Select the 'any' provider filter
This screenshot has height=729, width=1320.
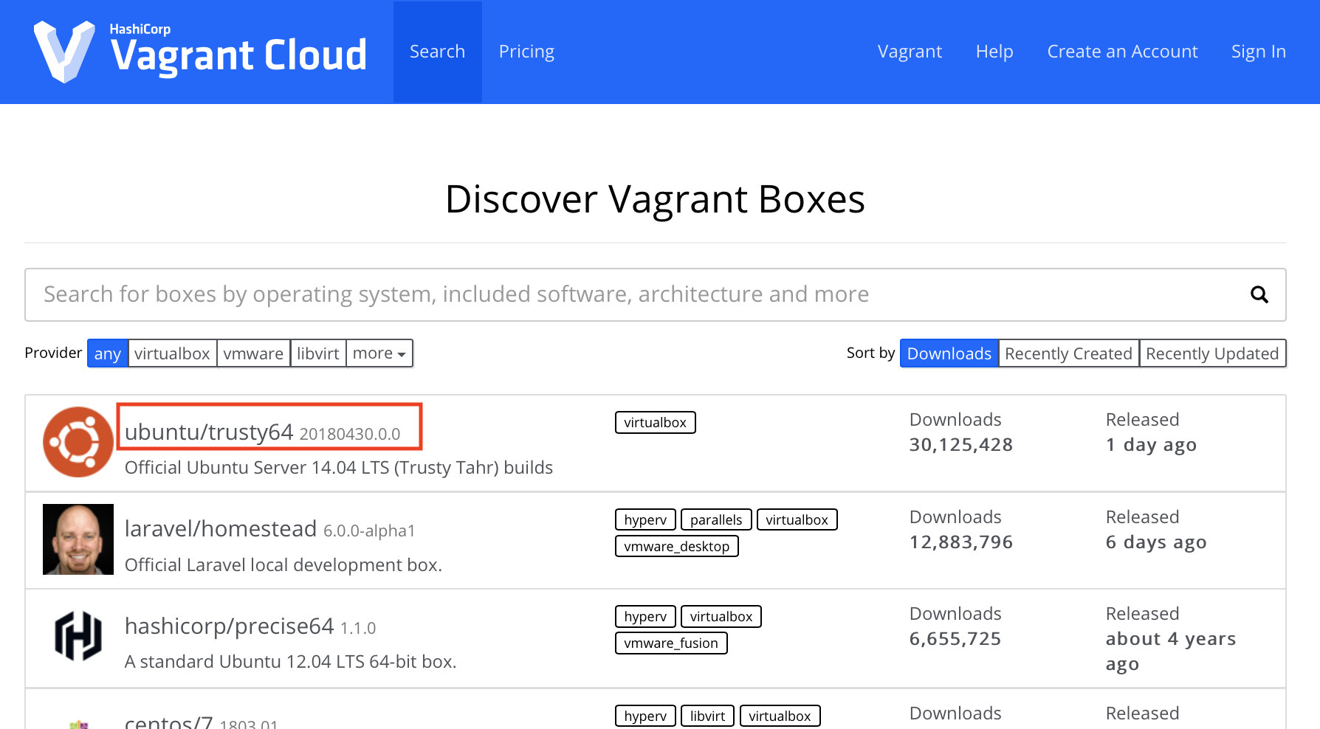[x=108, y=353]
